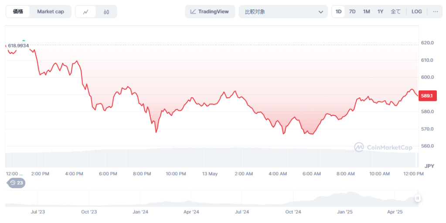Screen dimensions: 446x223
Task: Switch to line chart view icon
Action: (x=86, y=12)
